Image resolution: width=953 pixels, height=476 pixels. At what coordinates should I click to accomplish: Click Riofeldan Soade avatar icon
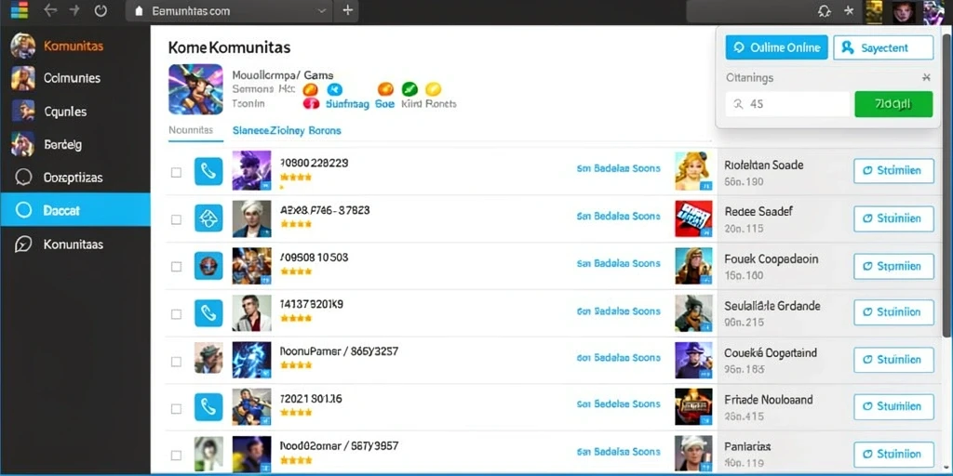[x=693, y=171]
